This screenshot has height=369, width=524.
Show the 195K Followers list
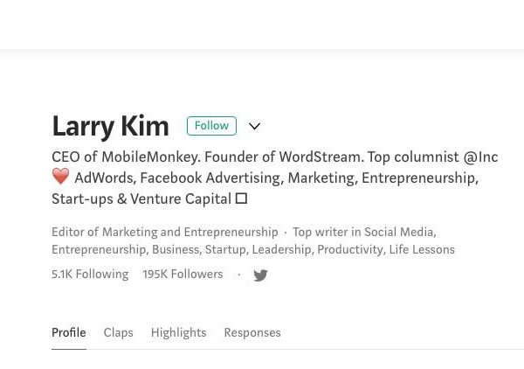click(x=183, y=274)
